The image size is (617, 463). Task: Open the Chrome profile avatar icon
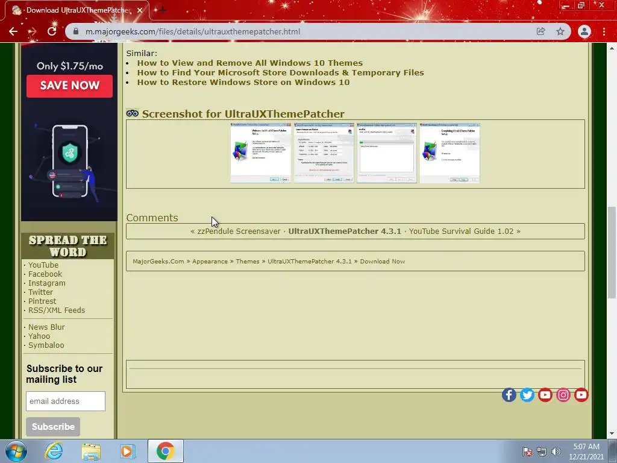584,31
